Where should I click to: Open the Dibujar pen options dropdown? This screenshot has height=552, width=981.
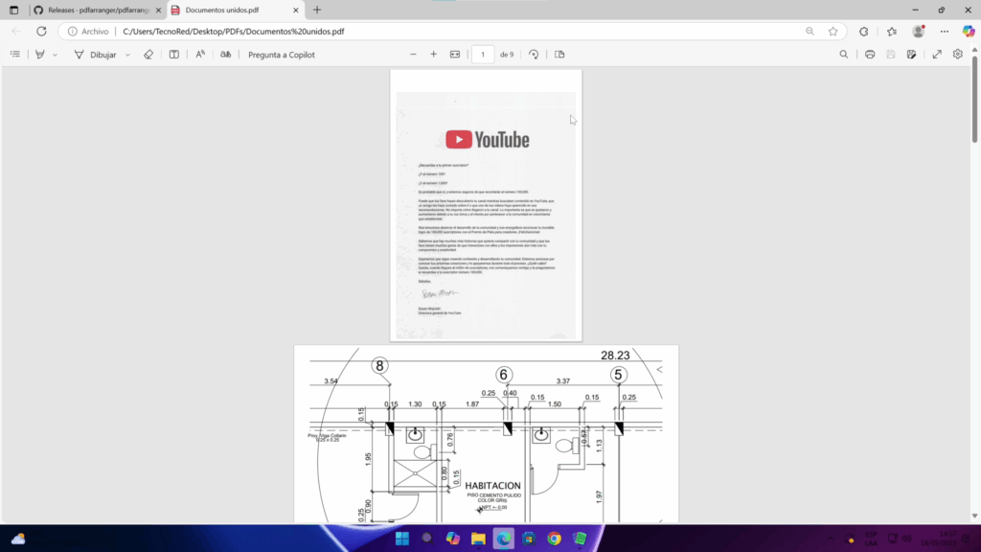coord(127,55)
